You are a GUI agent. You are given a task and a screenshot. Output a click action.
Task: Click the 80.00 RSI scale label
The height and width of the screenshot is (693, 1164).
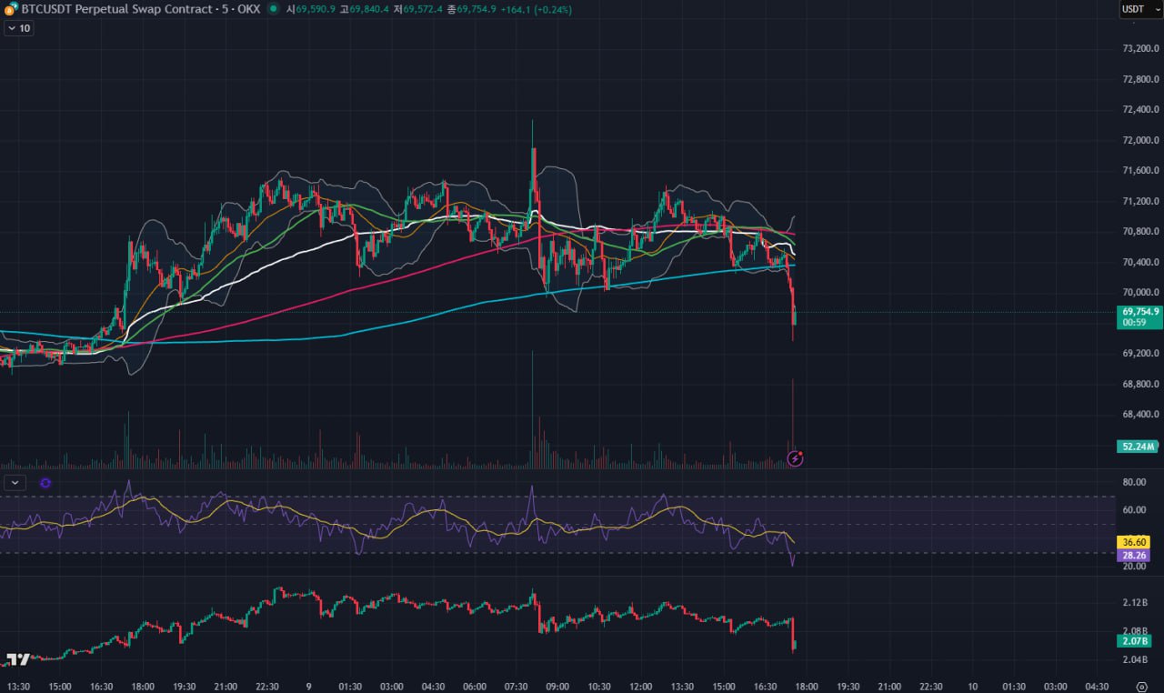[1133, 482]
